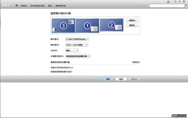188x118 pixels.
Task: Navigate to 顯示 in the breadcrumb
Action: tap(50, 6)
